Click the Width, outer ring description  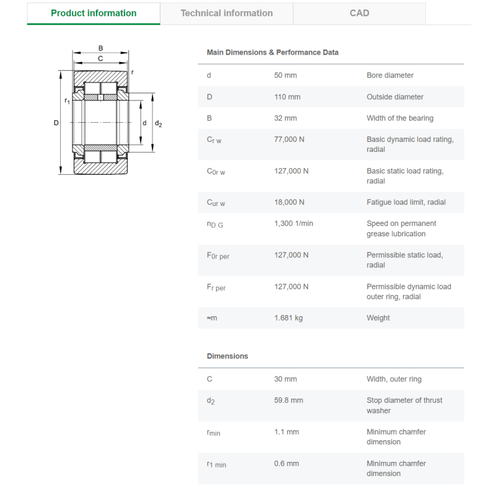394,379
